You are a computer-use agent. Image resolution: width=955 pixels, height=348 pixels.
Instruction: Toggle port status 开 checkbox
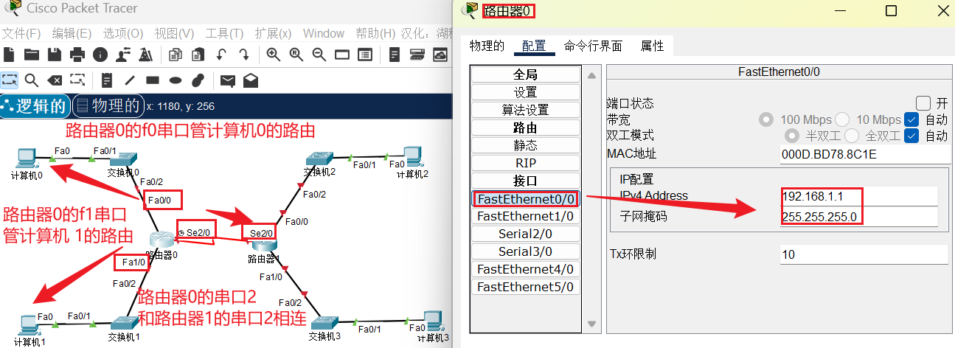(x=923, y=103)
